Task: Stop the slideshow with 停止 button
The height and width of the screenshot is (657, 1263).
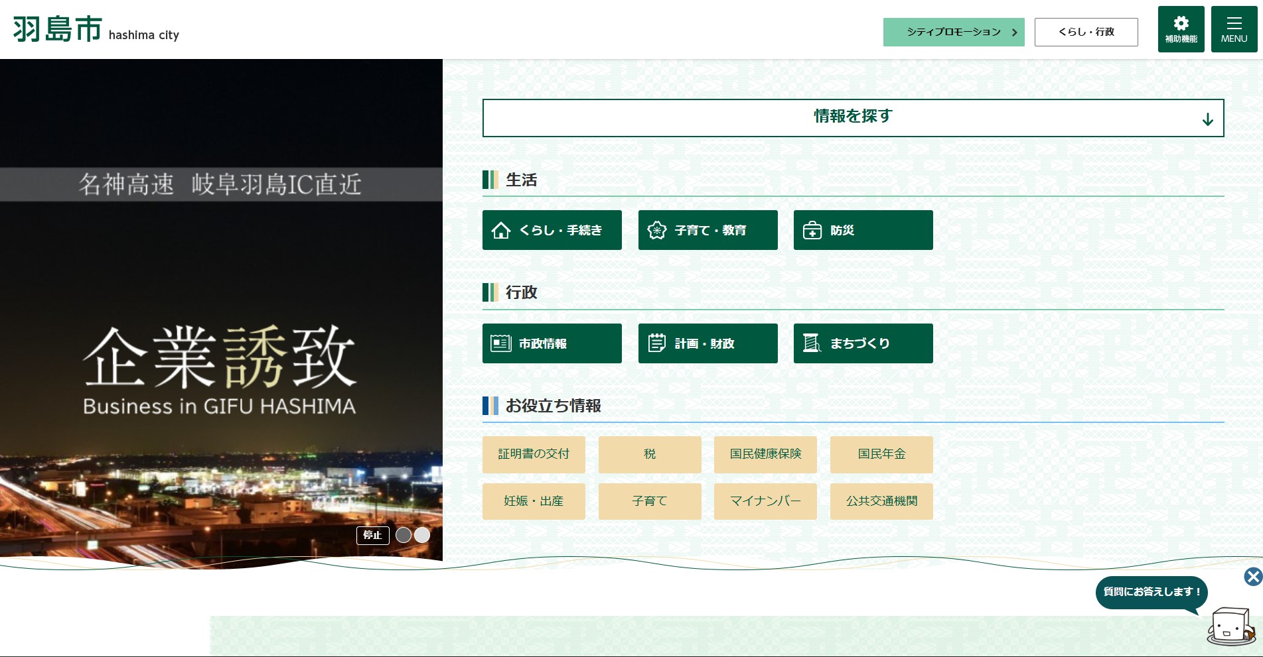Action: point(373,535)
